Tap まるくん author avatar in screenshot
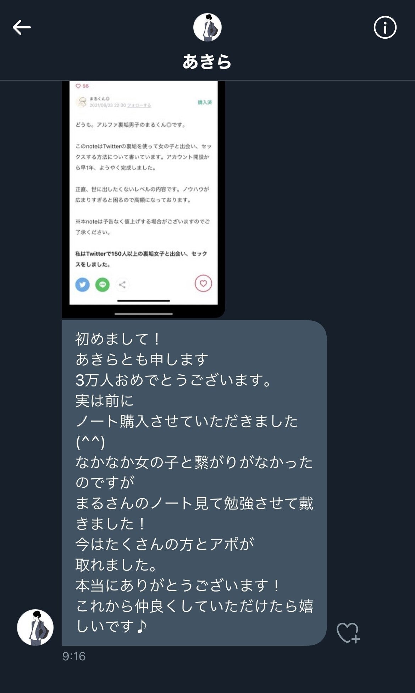 [x=82, y=102]
